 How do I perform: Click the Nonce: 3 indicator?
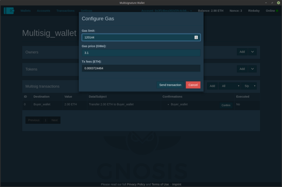235,11
